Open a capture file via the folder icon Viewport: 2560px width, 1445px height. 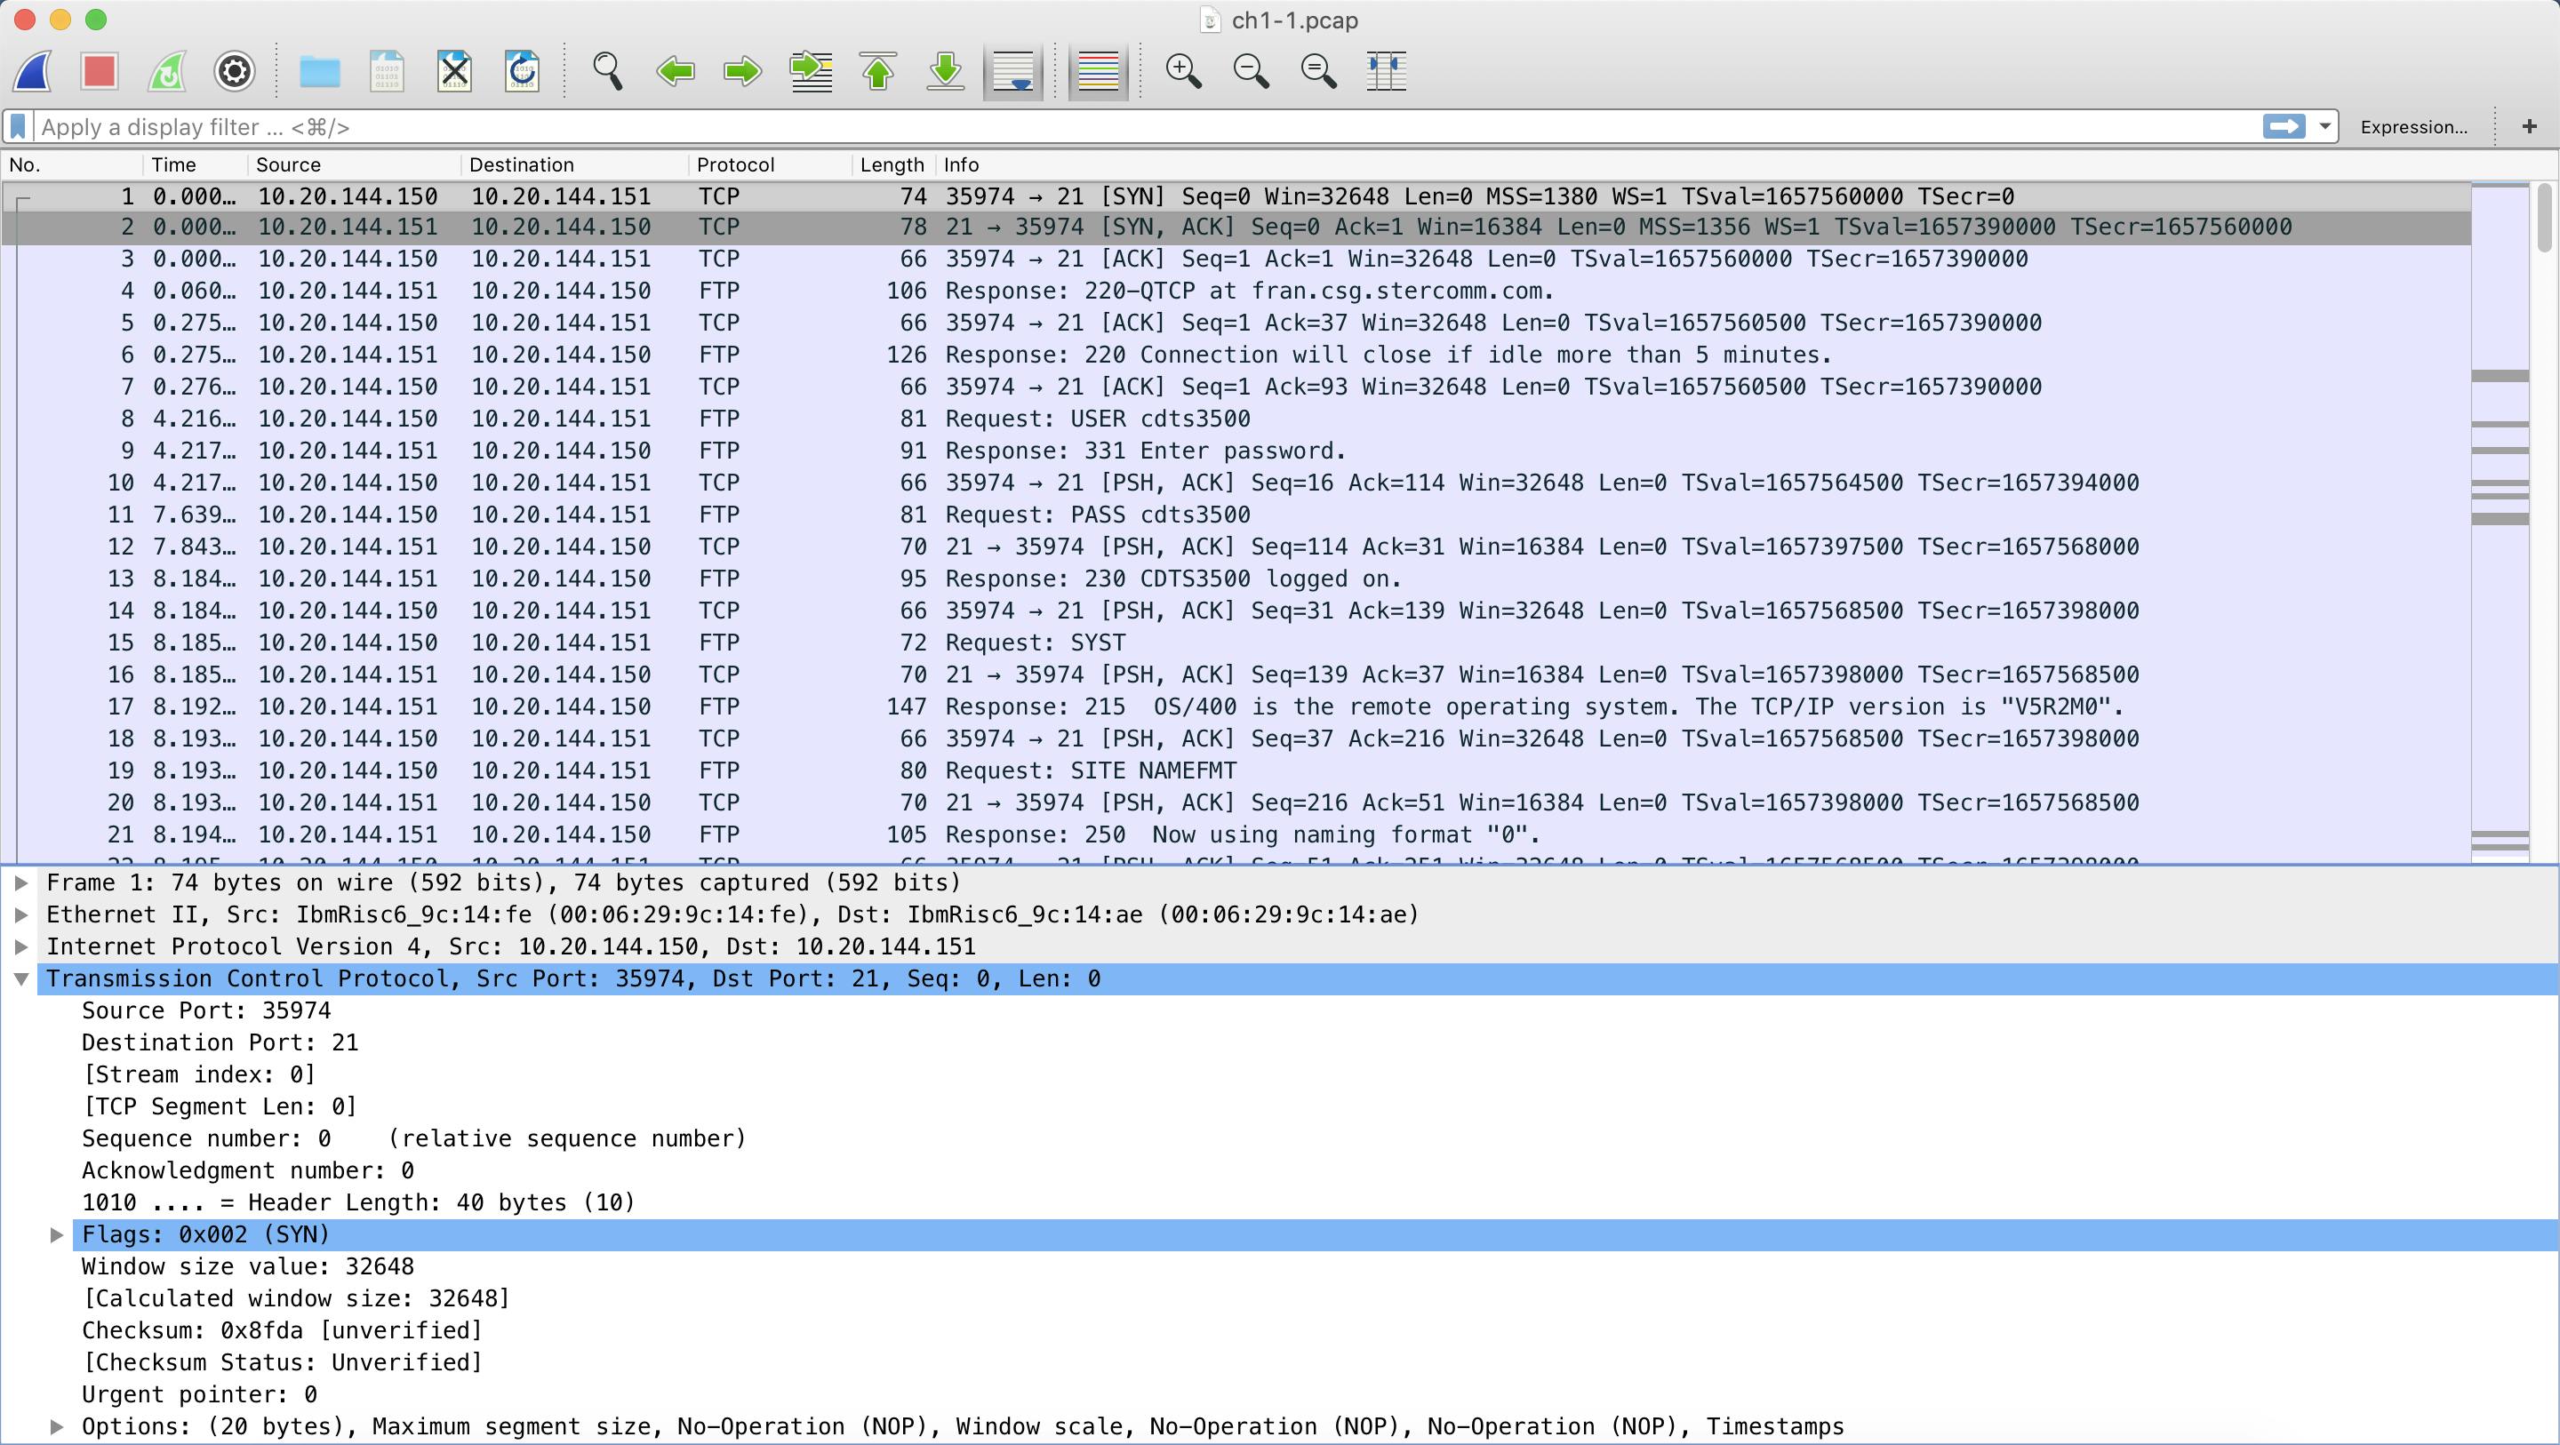click(320, 72)
